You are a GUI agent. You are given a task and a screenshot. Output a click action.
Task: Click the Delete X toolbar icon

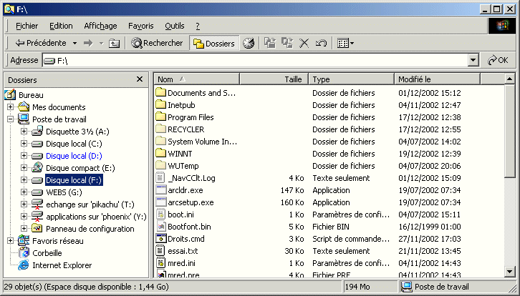click(x=304, y=43)
